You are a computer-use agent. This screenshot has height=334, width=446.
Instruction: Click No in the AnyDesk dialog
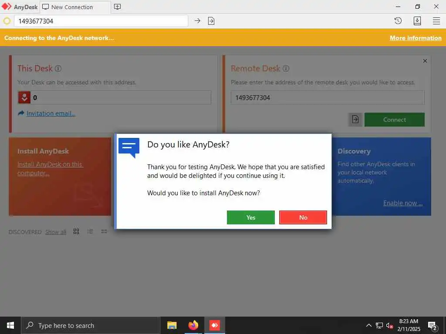coord(303,217)
